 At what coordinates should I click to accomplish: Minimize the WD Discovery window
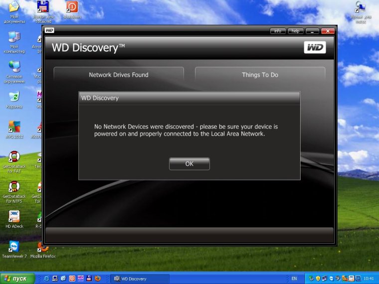point(312,31)
